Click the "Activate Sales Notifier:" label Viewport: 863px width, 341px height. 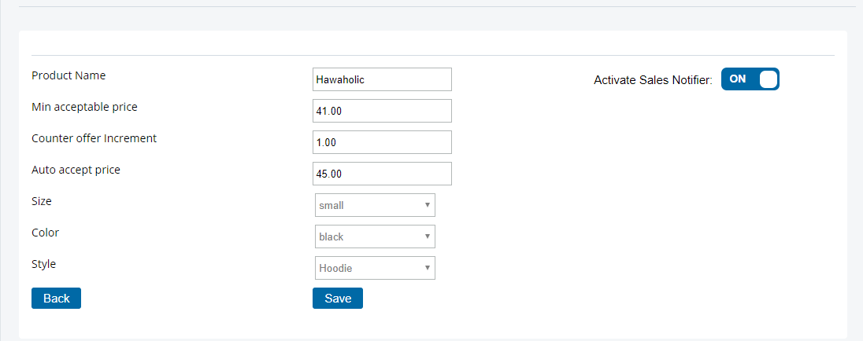pos(654,80)
